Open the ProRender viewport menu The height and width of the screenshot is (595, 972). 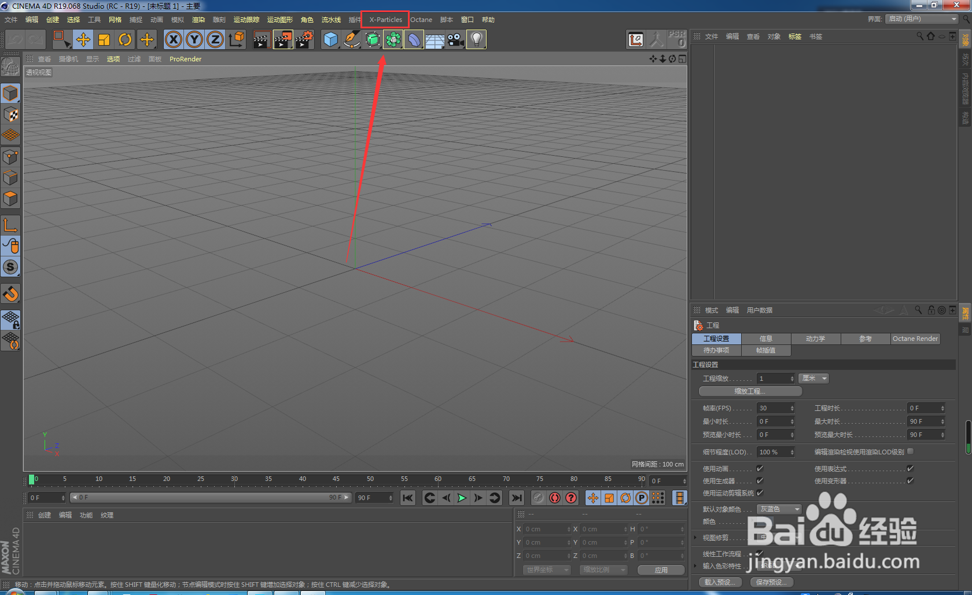pos(185,59)
